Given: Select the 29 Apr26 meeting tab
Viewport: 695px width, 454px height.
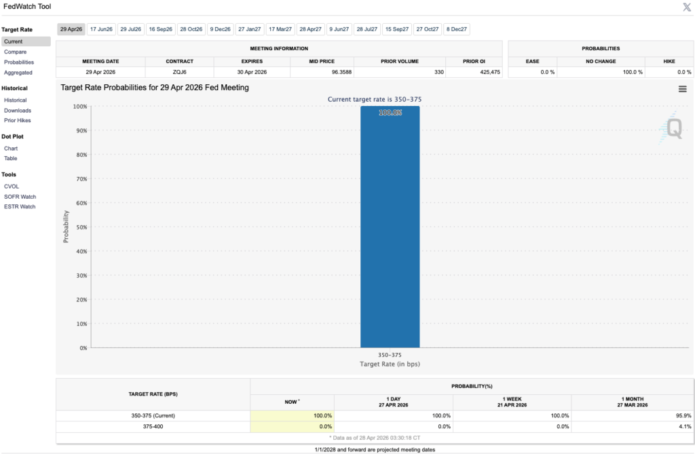Looking at the screenshot, I should tap(71, 29).
